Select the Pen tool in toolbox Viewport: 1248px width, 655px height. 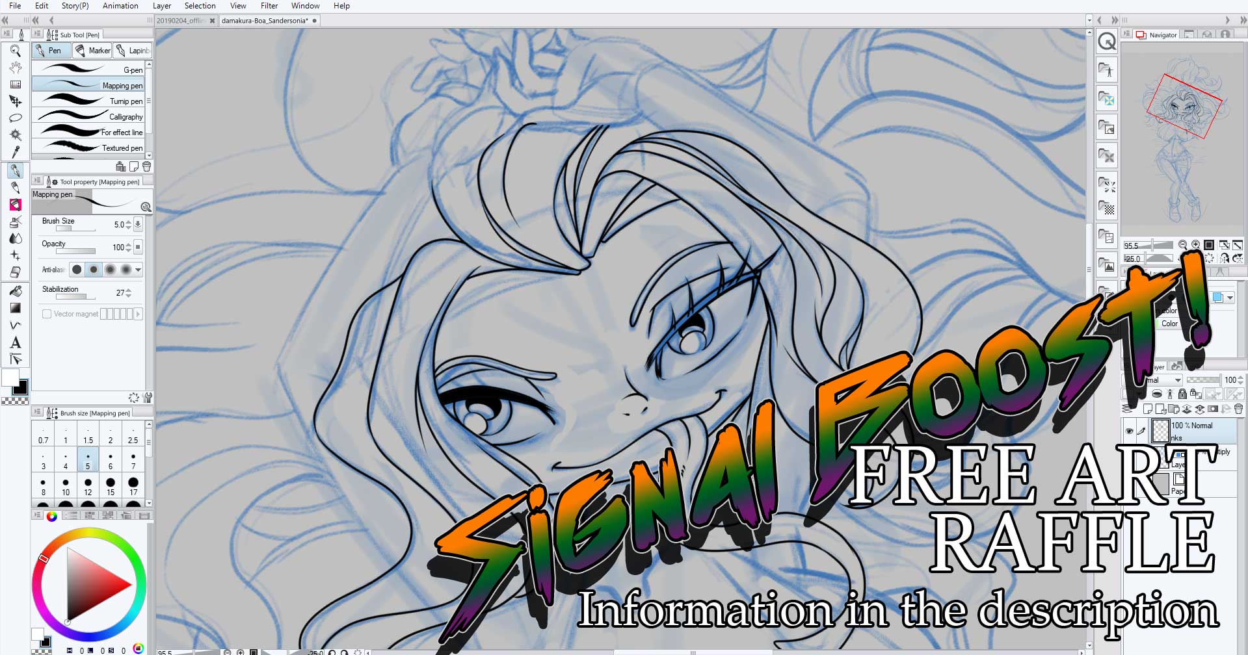[16, 171]
